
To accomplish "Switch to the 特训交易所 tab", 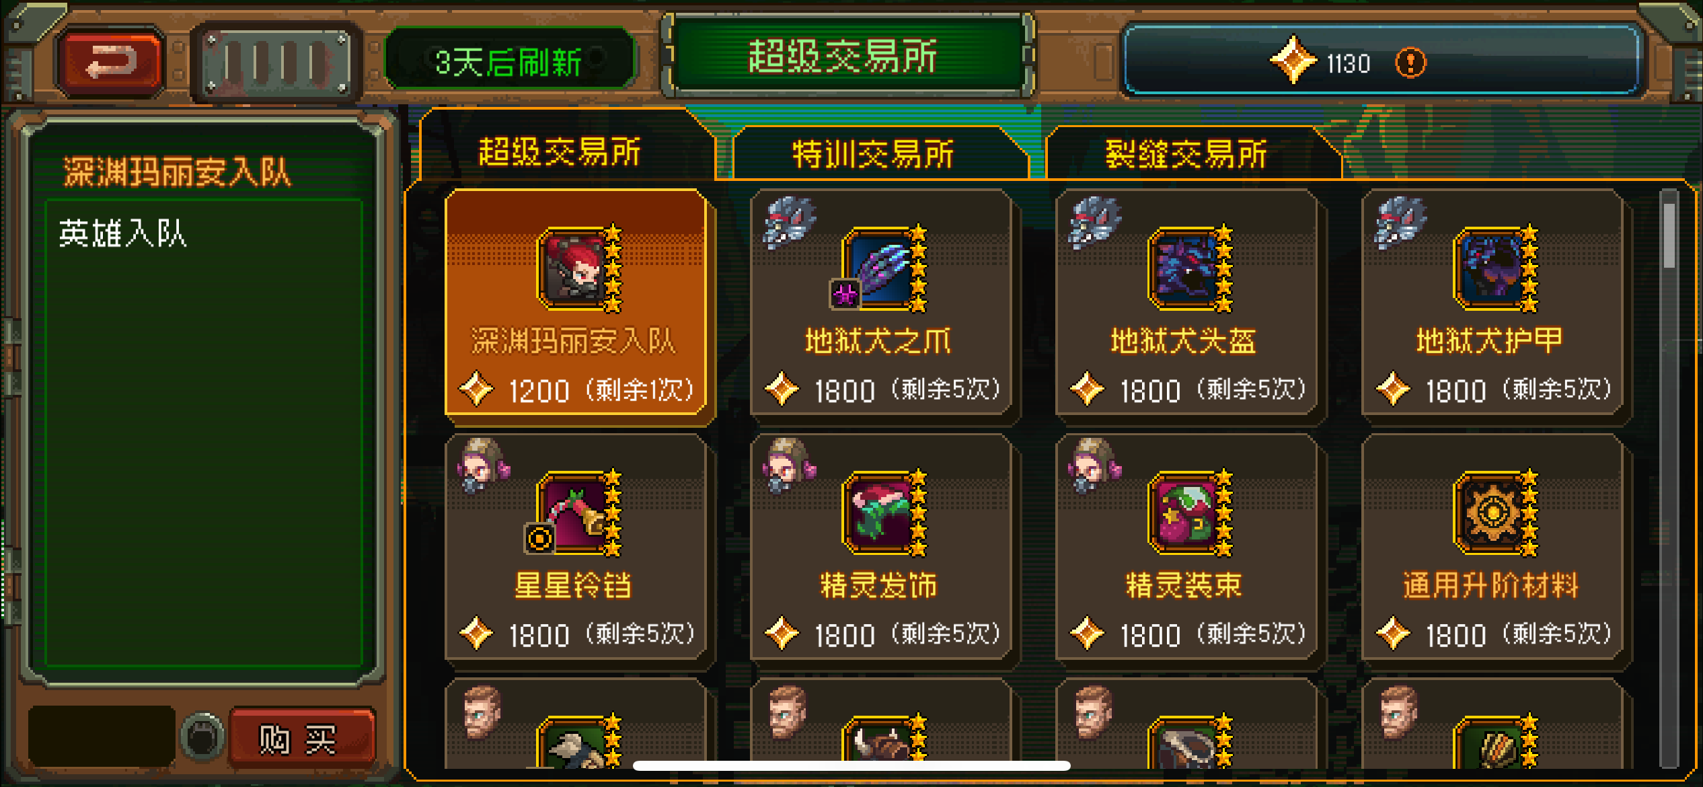I will coord(874,154).
